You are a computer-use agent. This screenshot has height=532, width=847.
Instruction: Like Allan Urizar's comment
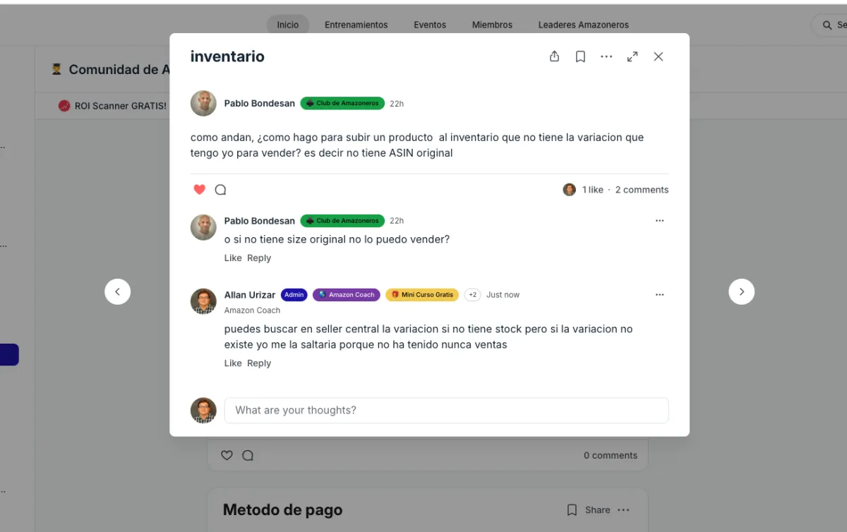tap(233, 363)
